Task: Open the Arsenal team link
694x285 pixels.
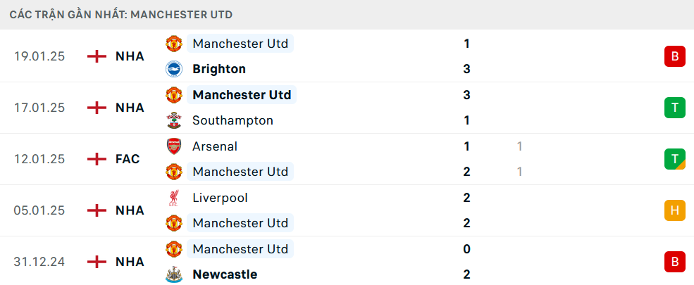Action: coord(215,146)
